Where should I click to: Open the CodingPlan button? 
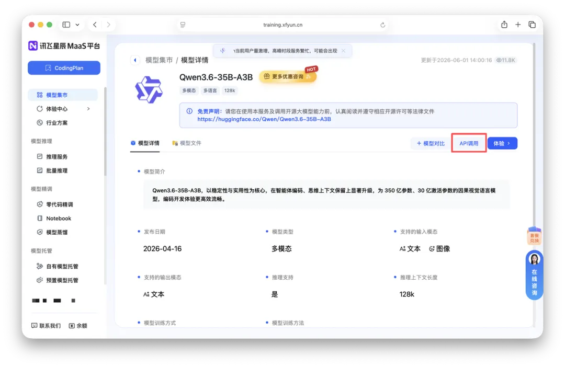click(64, 68)
